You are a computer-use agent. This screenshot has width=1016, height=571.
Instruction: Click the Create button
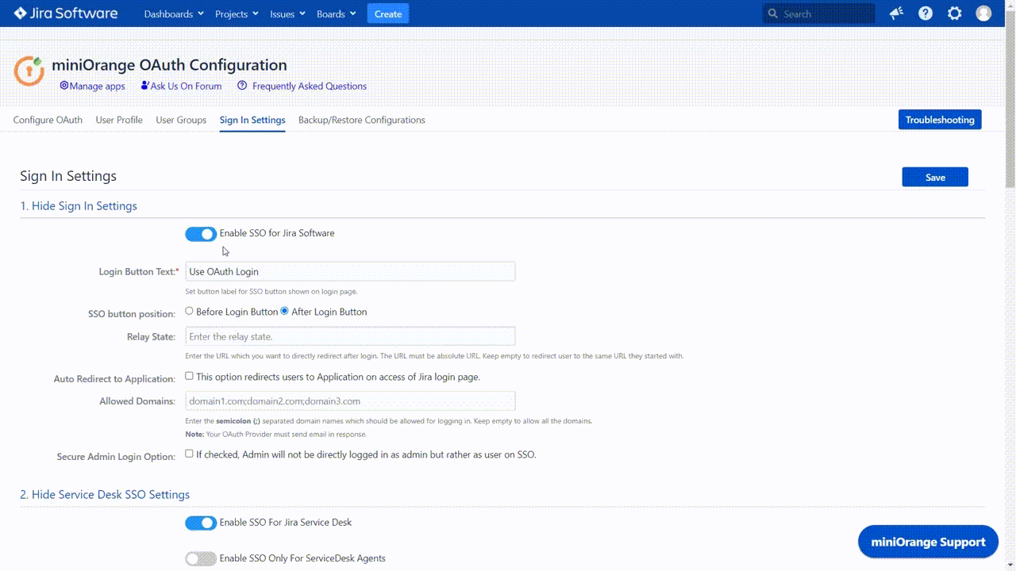pos(388,13)
